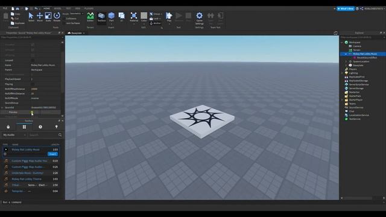The image size is (386, 217).
Task: Toggle the Playing property checkbox
Action: (x=33, y=84)
